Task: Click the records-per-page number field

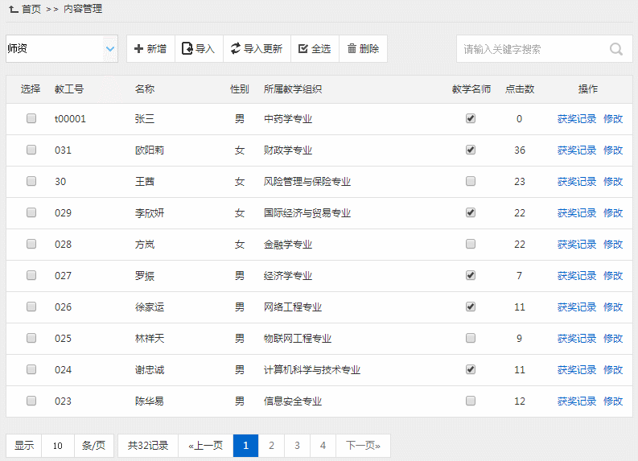Action: coord(58,445)
